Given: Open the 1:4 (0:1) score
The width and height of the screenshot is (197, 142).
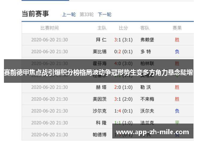Looking at the screenshot, I should click(x=123, y=111).
